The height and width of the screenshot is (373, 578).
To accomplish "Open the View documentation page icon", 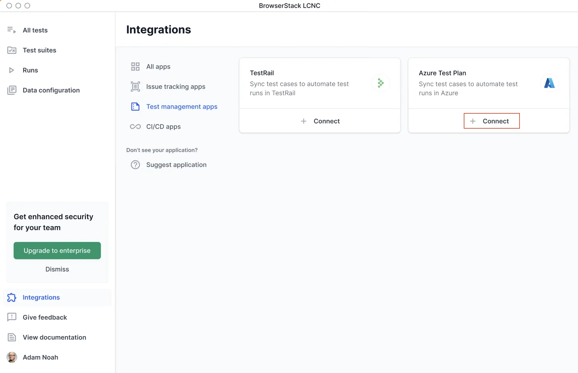I will point(11,337).
